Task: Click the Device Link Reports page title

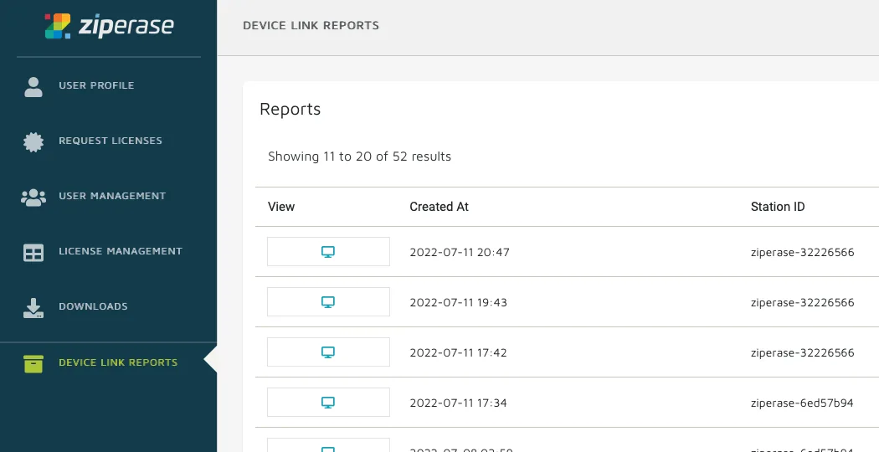Action: [x=311, y=25]
